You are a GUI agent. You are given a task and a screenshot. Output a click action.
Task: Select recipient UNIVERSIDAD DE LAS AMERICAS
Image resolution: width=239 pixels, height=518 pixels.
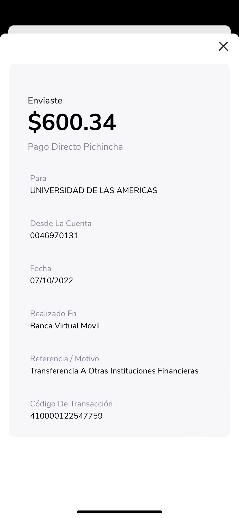(94, 190)
